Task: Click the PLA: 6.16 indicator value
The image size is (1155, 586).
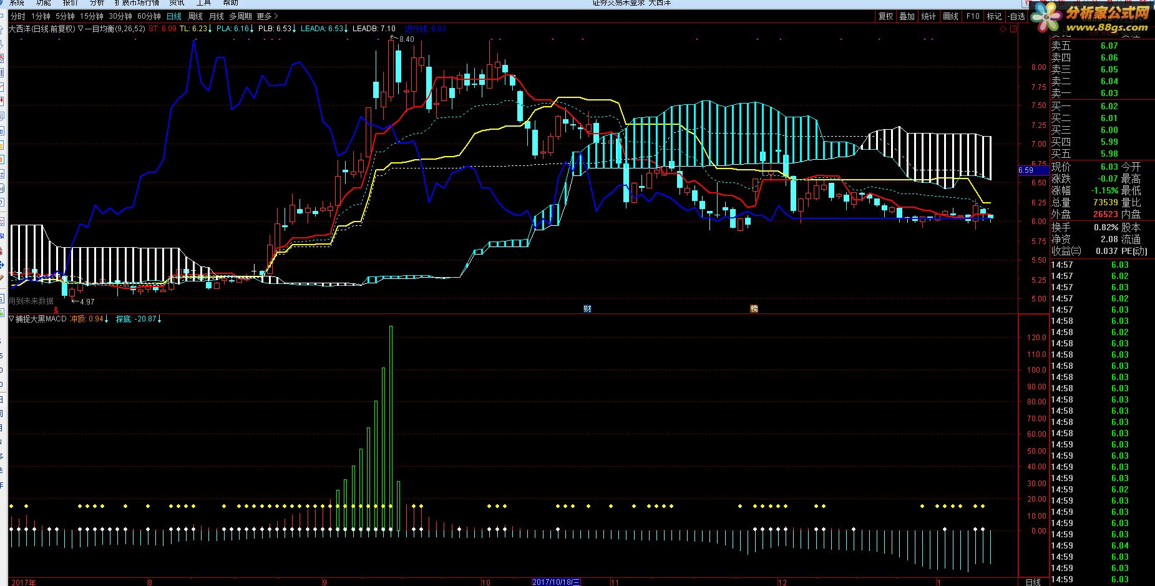Action: (x=233, y=29)
